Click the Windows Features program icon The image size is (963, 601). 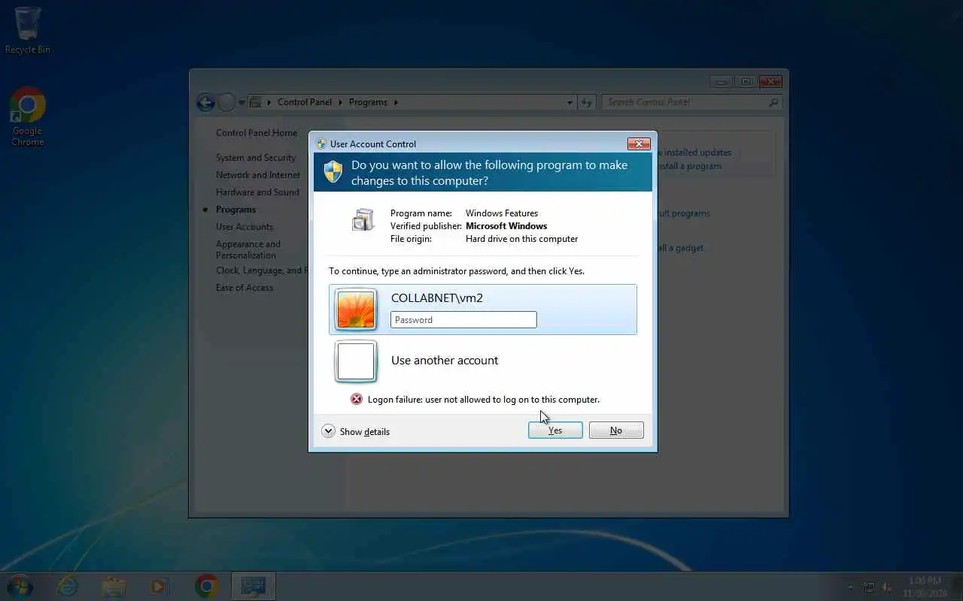tap(363, 219)
